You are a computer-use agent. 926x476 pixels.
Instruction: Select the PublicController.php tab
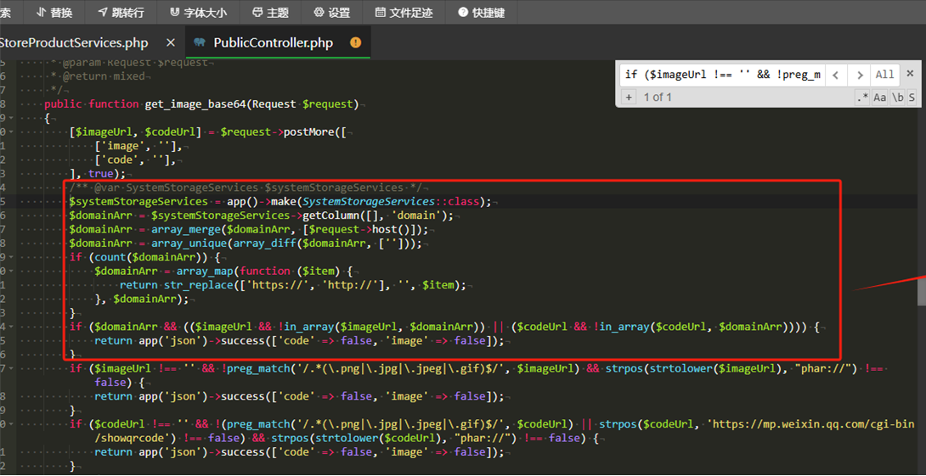click(273, 42)
